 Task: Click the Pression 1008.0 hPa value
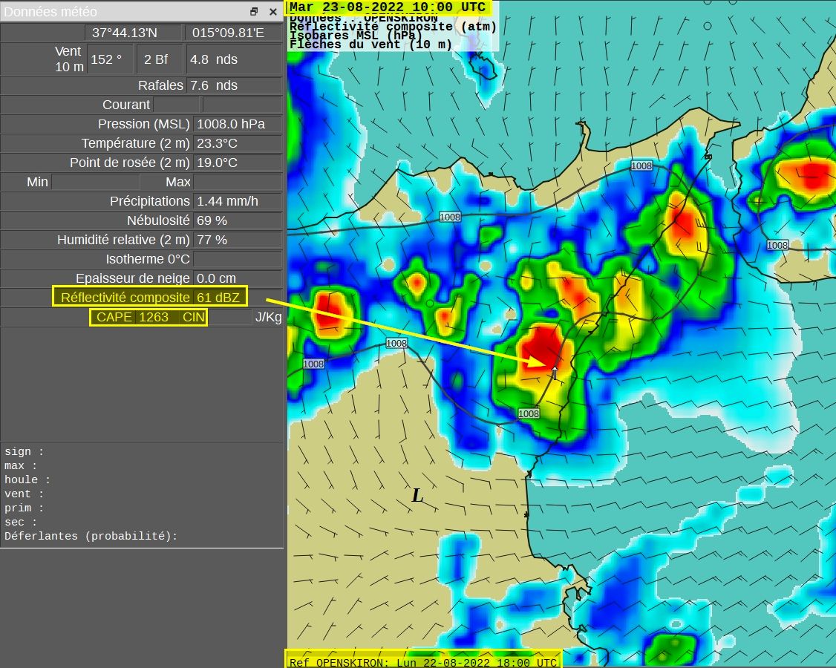point(236,124)
